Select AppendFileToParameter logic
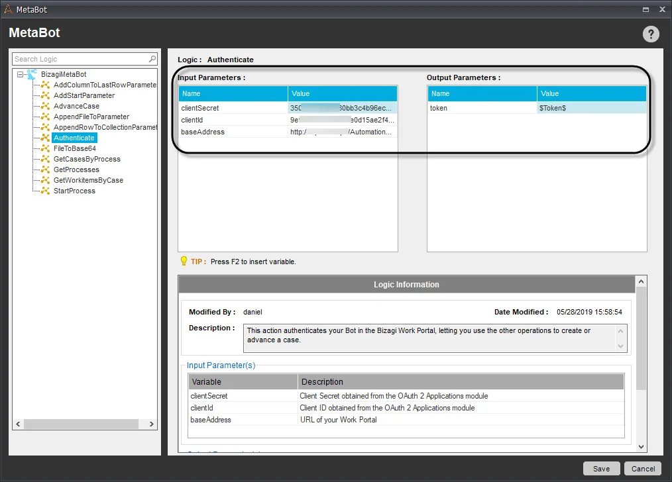The image size is (672, 482). point(91,117)
